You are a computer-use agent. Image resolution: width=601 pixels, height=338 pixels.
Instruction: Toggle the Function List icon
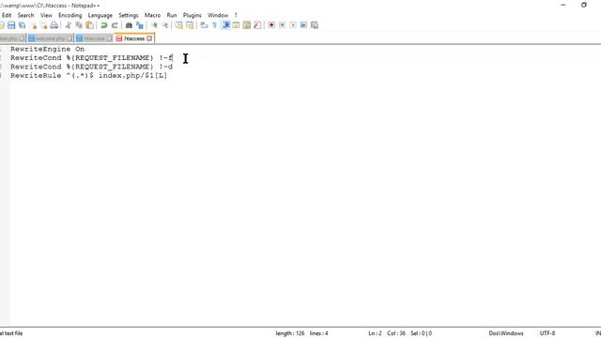pos(257,25)
